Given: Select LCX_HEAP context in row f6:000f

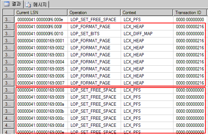Looking at the screenshot, I should (147, 27).
